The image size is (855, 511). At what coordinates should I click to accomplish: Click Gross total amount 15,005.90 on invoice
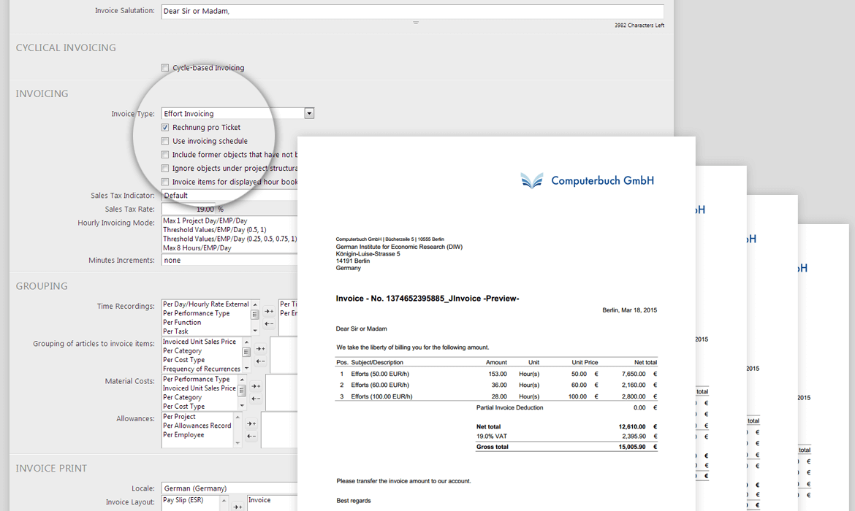tap(632, 447)
